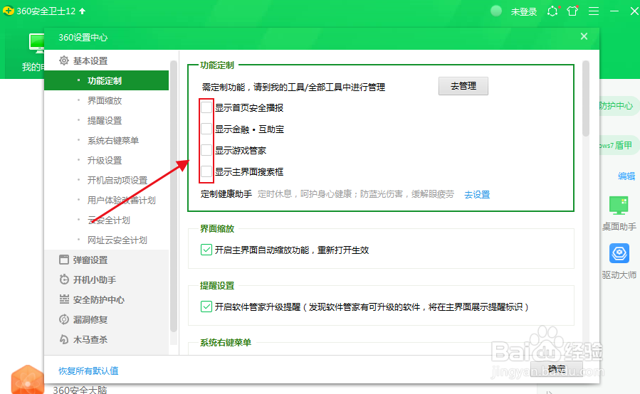Screen dimensions: 640x394
Task: Click the 360 logo icon in title bar
Action: pos(8,11)
